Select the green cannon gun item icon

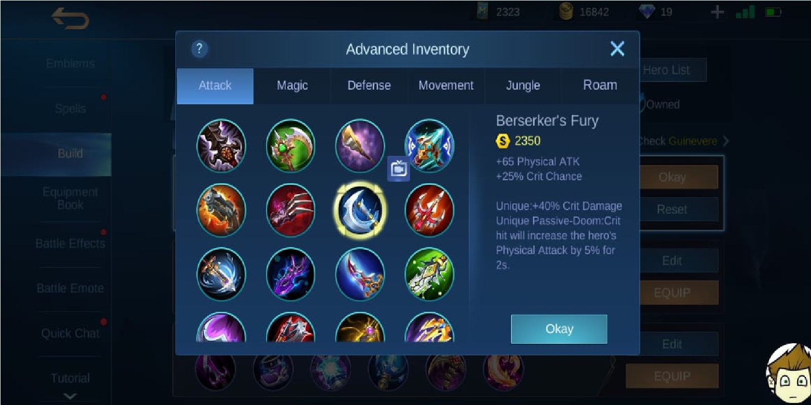pos(429,274)
